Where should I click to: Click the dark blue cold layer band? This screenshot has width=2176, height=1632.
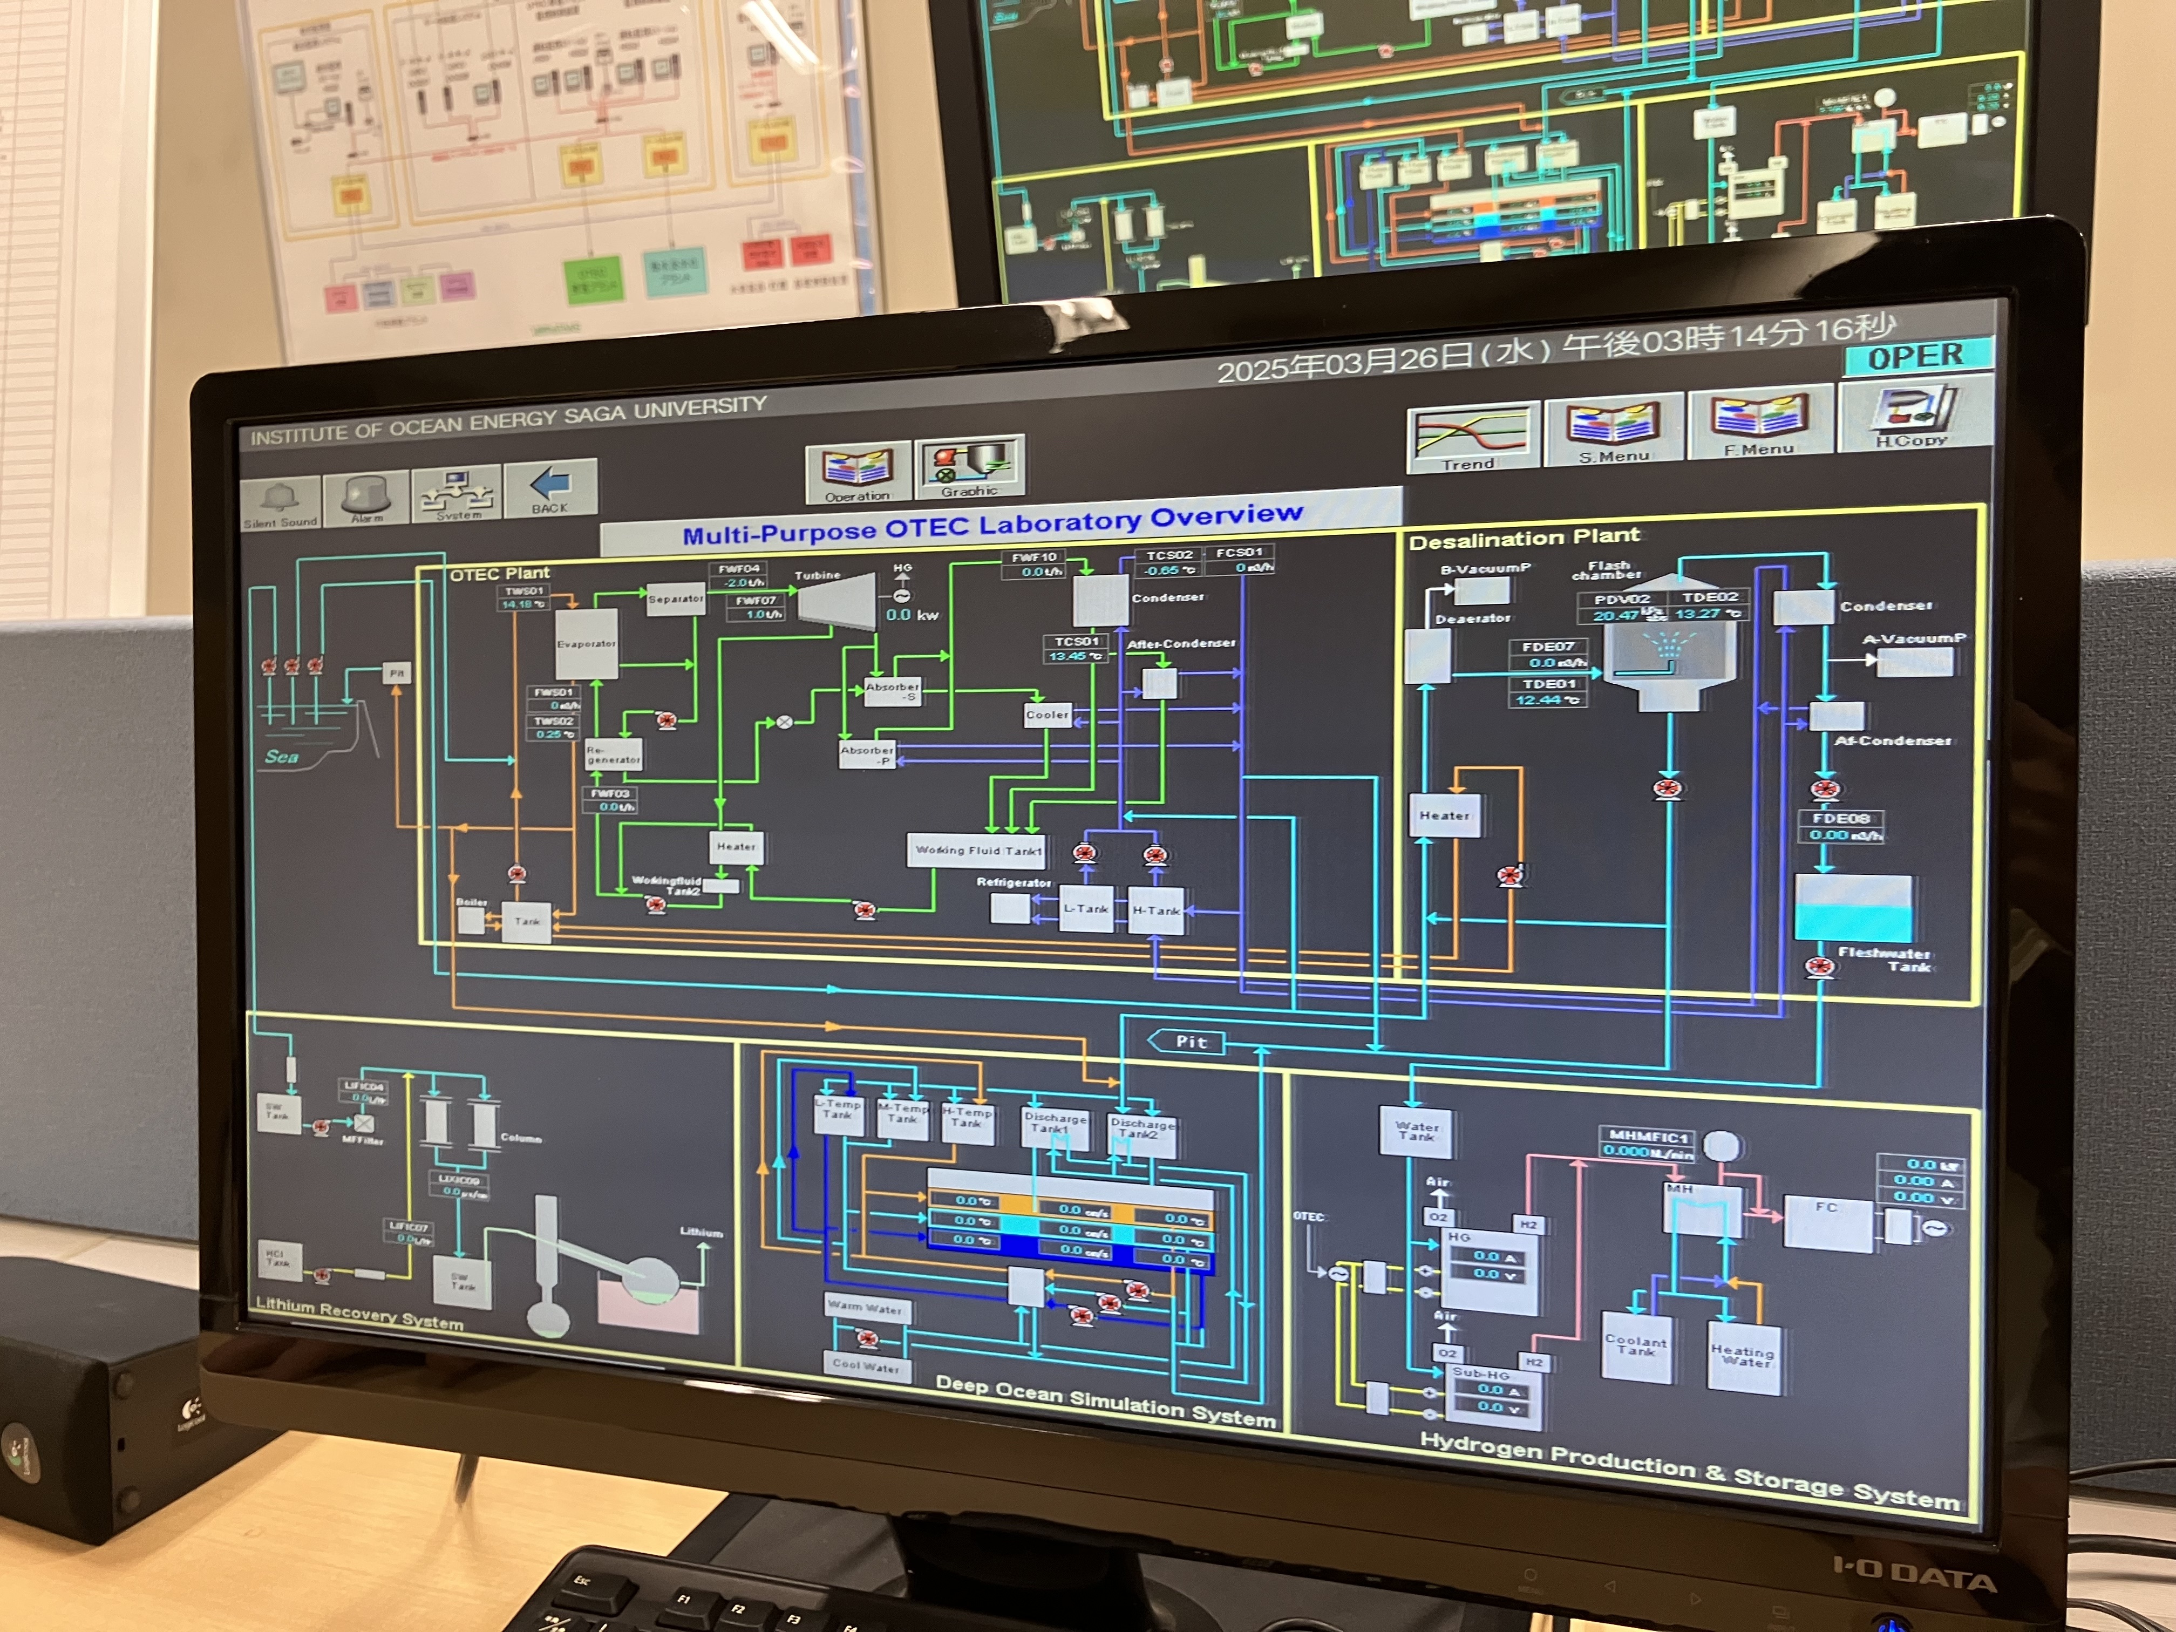click(1070, 1250)
